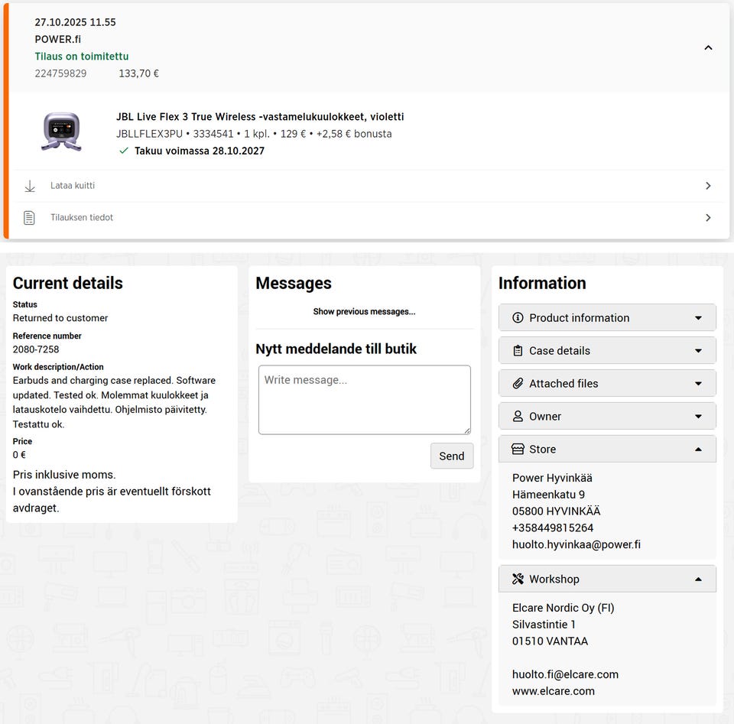The image size is (734, 724).
Task: Click the green warranty checkmark icon
Action: [x=124, y=151]
